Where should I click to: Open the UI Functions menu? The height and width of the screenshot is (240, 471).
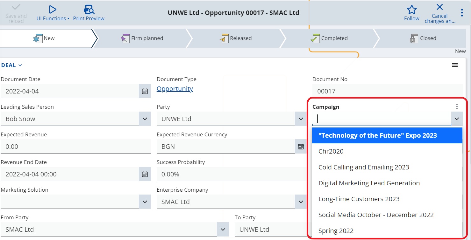(53, 13)
